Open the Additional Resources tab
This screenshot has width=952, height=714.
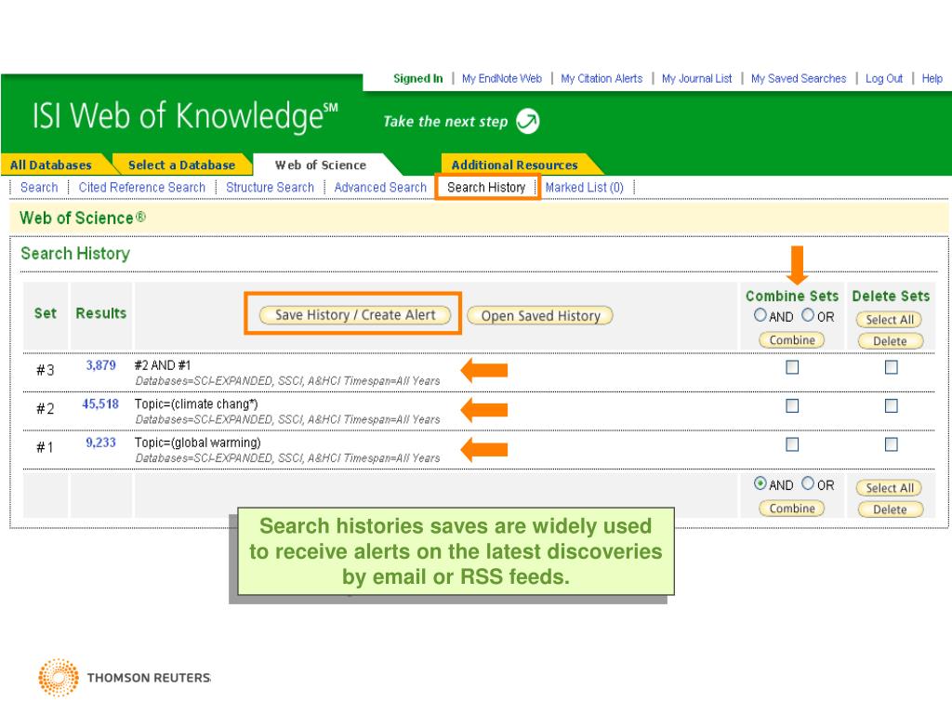[514, 165]
